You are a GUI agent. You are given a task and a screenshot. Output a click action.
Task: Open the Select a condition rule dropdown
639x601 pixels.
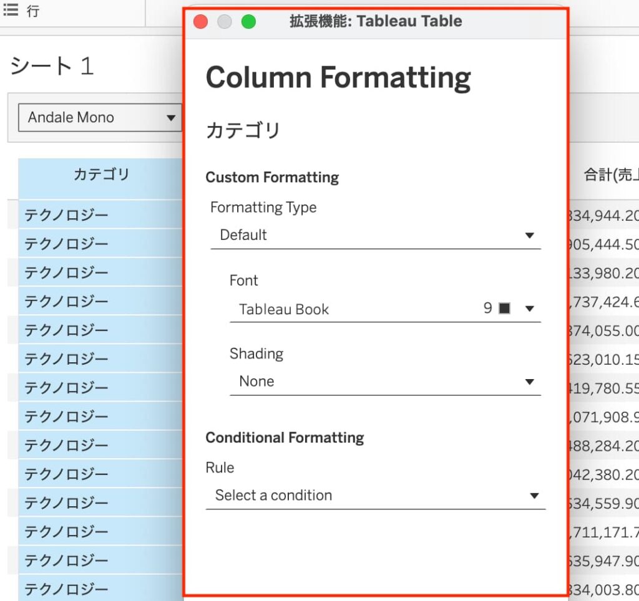(x=374, y=496)
